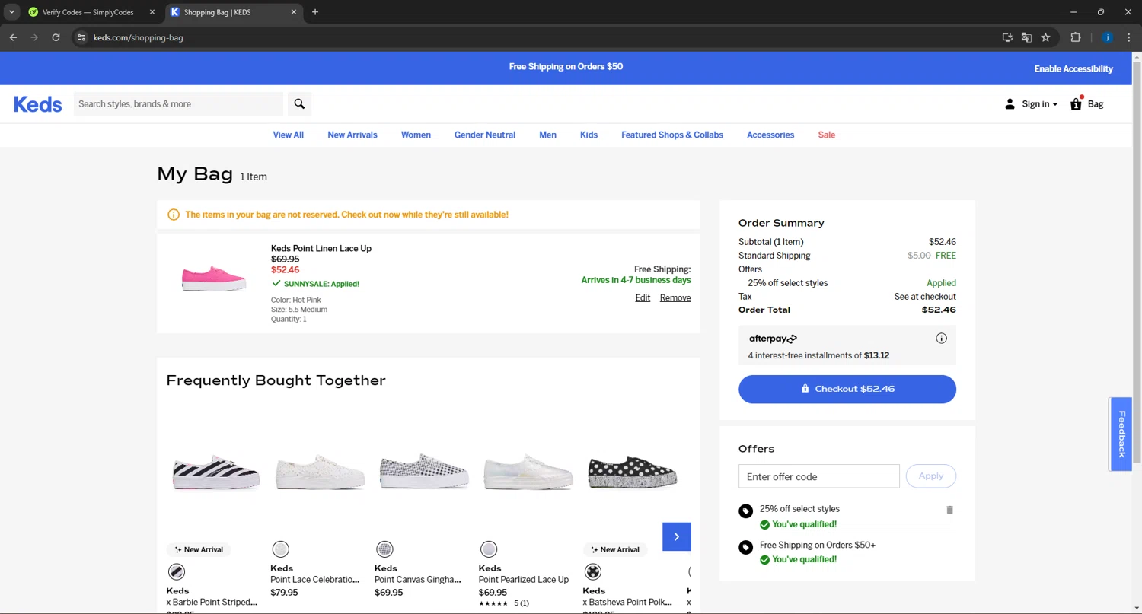
Task: Delete the 25% off offer with trash icon
Action: (x=949, y=510)
